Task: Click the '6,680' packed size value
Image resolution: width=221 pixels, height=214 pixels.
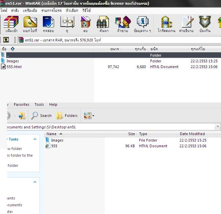Action: point(141,67)
